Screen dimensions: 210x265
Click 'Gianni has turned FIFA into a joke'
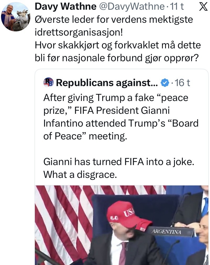pyautogui.click(x=119, y=162)
